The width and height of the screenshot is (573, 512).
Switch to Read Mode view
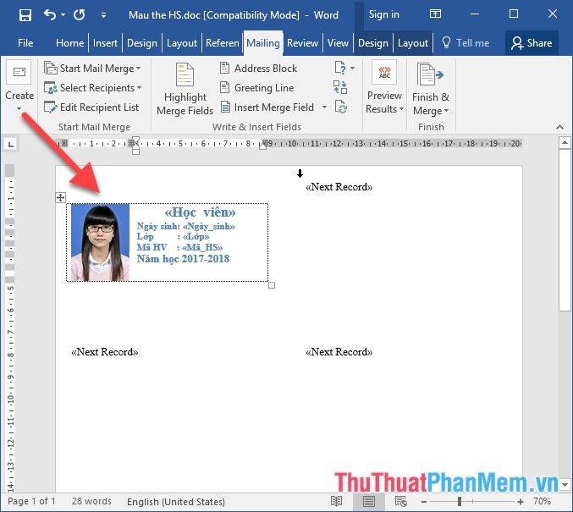click(337, 502)
